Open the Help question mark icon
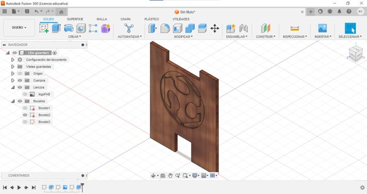Screen dimensions: 367x194 point(349,11)
